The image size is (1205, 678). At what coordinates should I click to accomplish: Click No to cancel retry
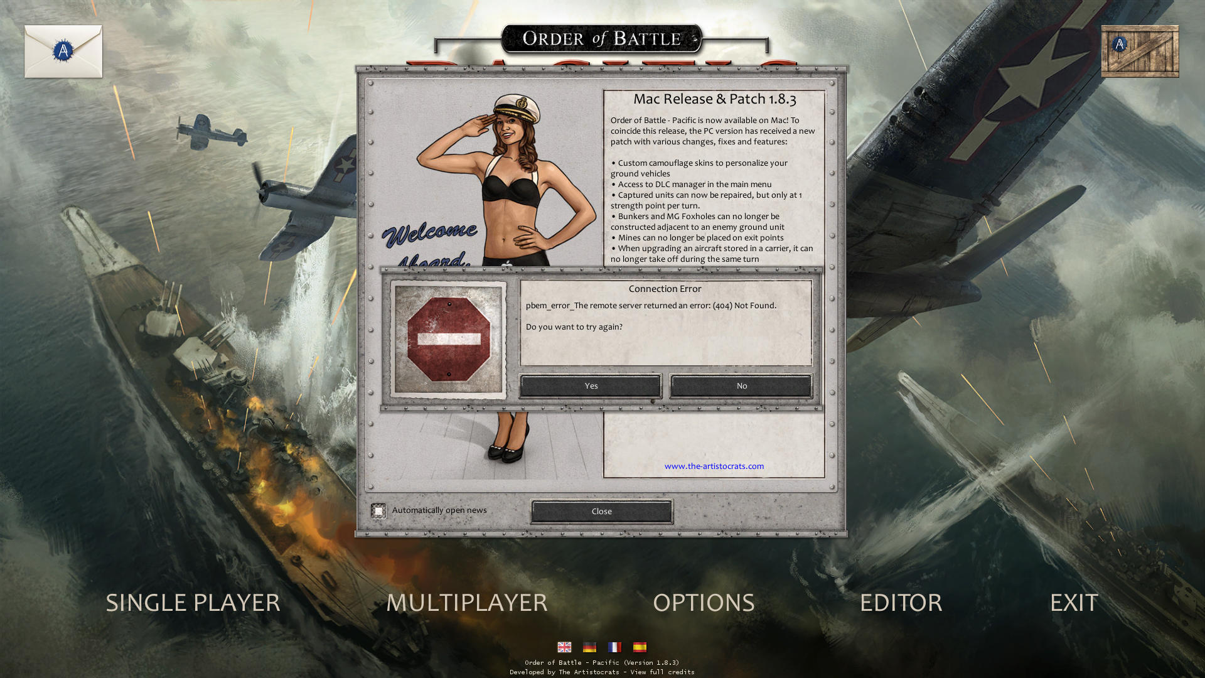741,386
